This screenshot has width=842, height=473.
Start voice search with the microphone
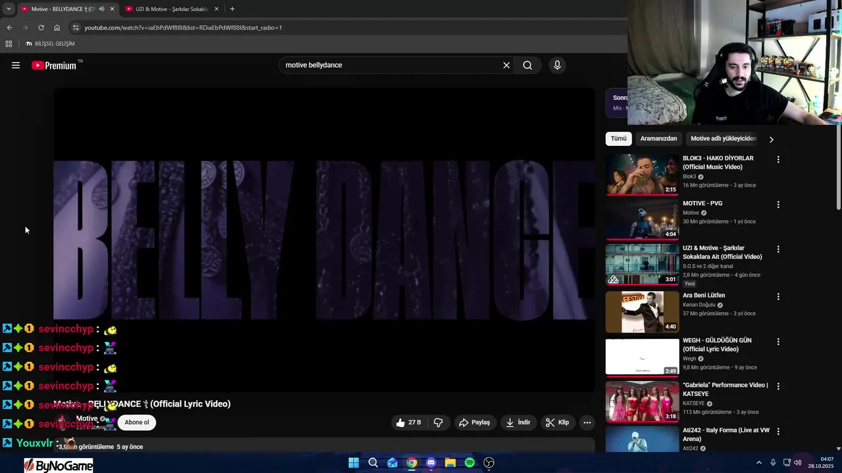(x=557, y=65)
